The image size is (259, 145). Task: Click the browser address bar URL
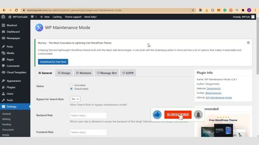(x=74, y=10)
